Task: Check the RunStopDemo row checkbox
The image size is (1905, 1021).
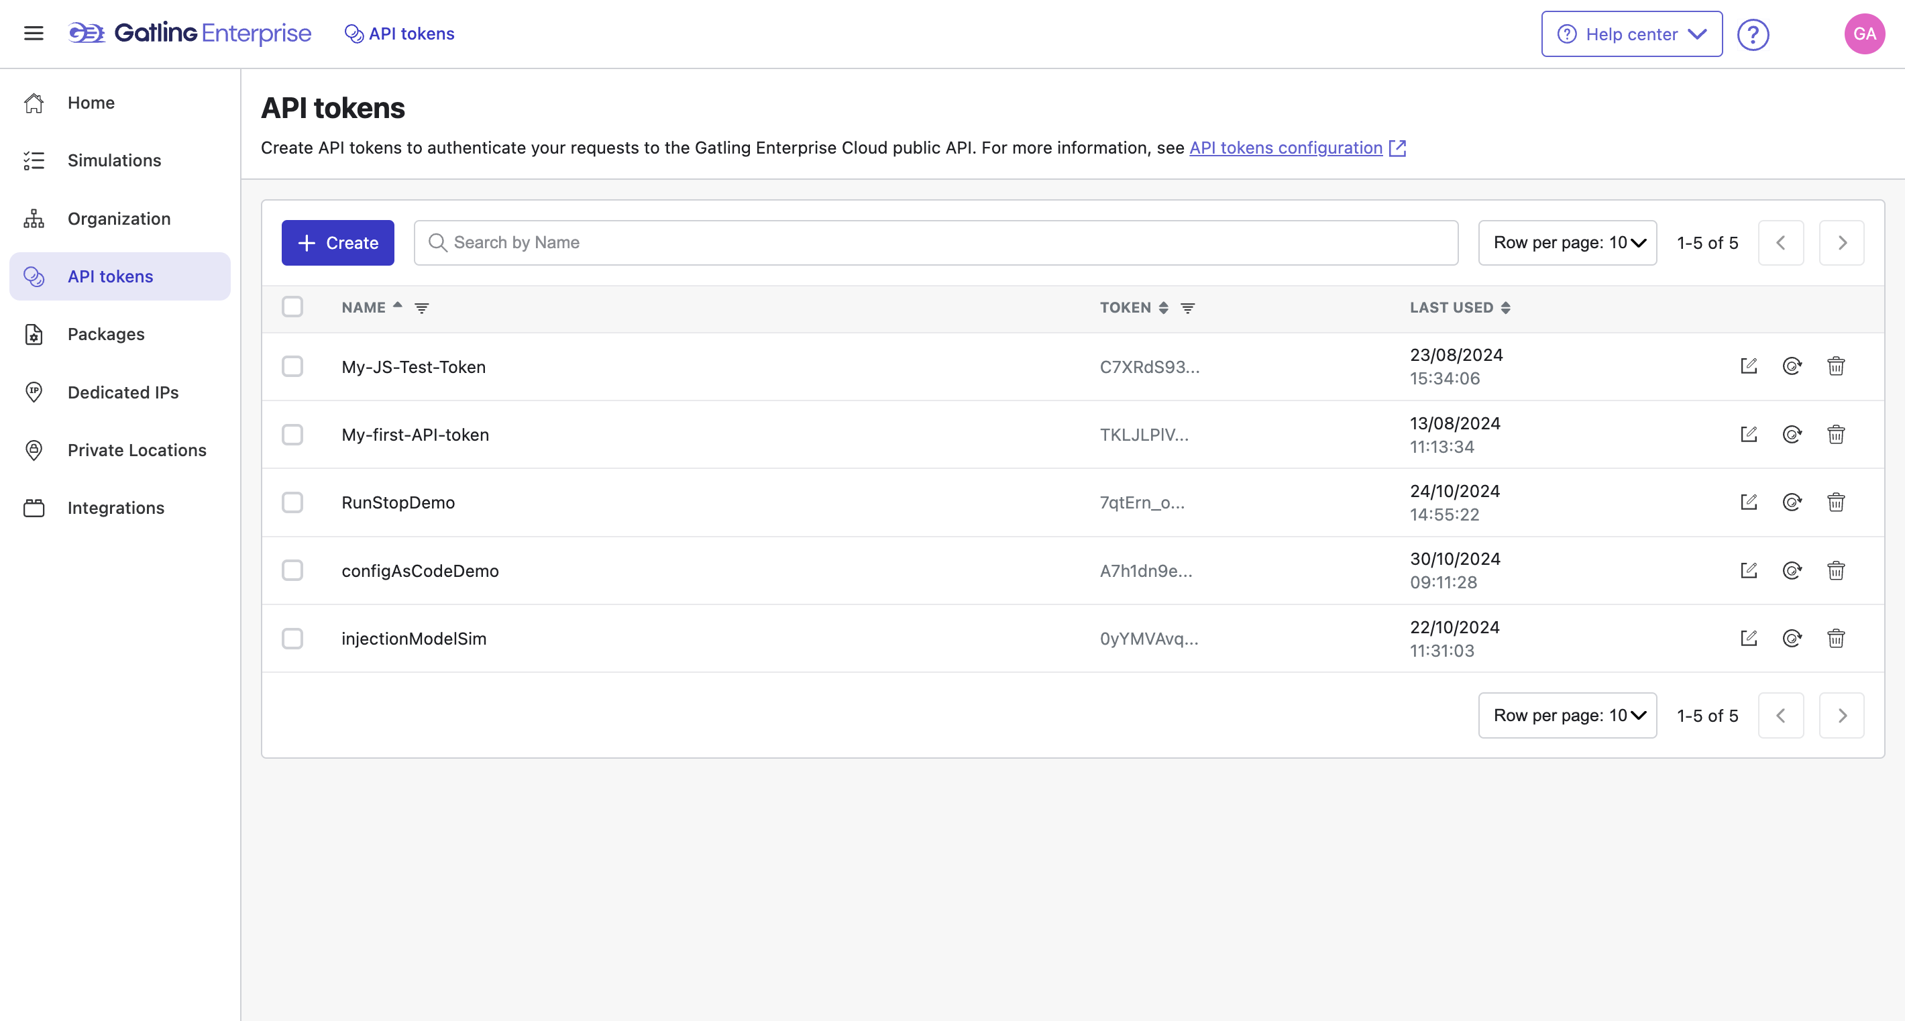Action: pyautogui.click(x=292, y=502)
